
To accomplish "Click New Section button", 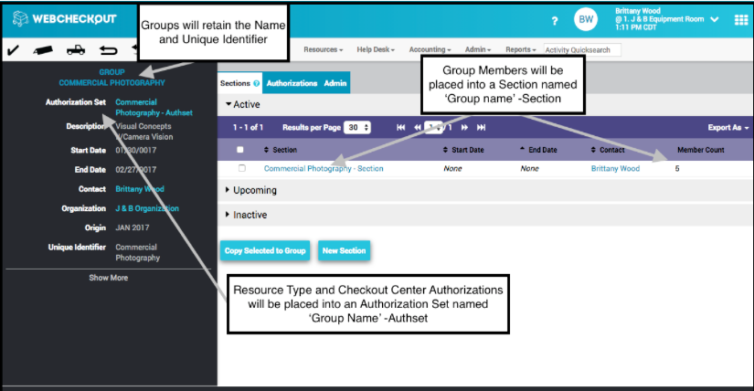I will coord(344,250).
